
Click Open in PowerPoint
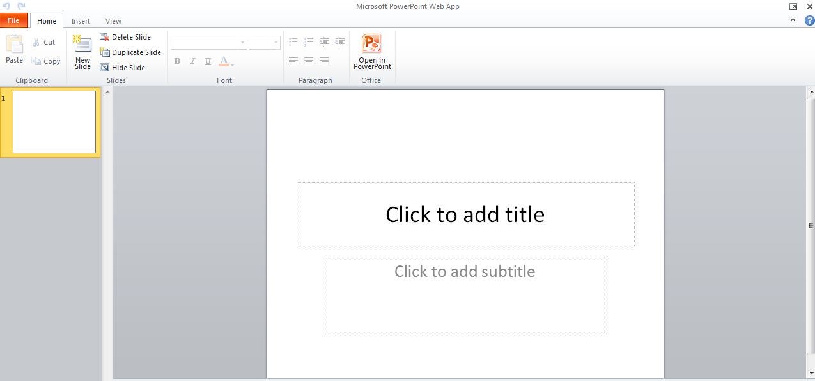(x=372, y=52)
